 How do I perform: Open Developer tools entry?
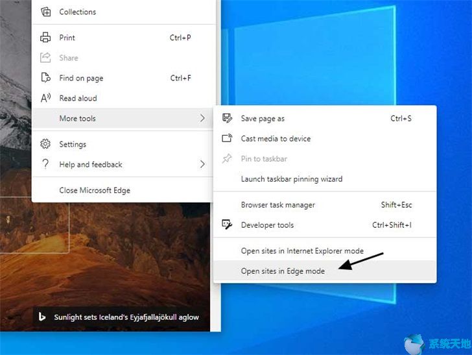(325, 225)
